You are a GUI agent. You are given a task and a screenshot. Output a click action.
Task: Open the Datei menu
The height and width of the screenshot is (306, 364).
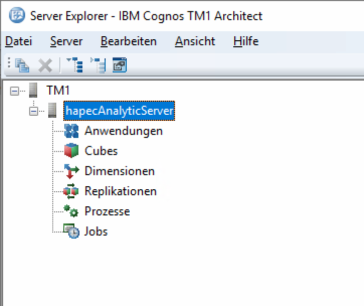click(19, 41)
